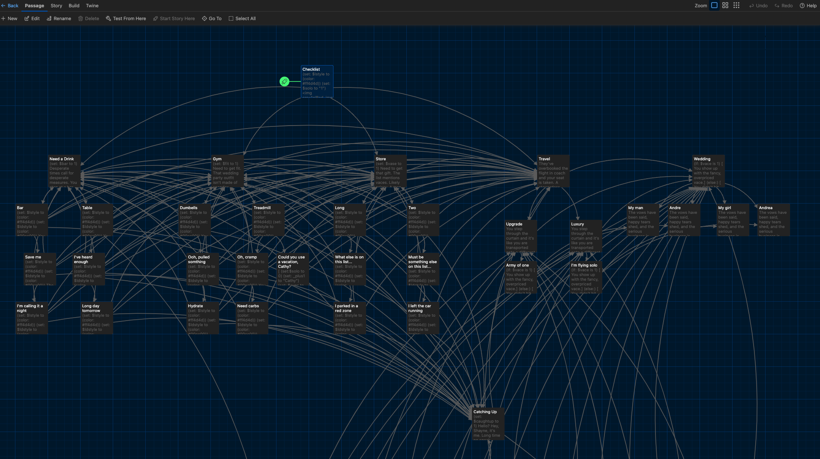The height and width of the screenshot is (459, 820).
Task: Click the green rocket start-story icon
Action: 284,81
